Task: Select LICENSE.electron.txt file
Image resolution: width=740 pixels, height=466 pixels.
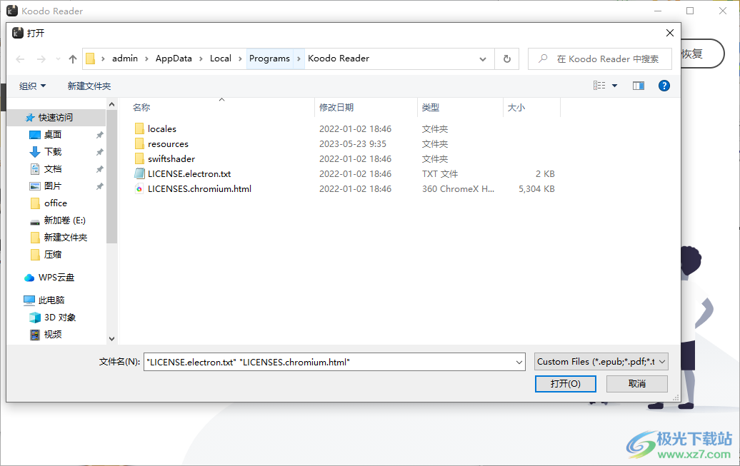Action: pyautogui.click(x=189, y=174)
